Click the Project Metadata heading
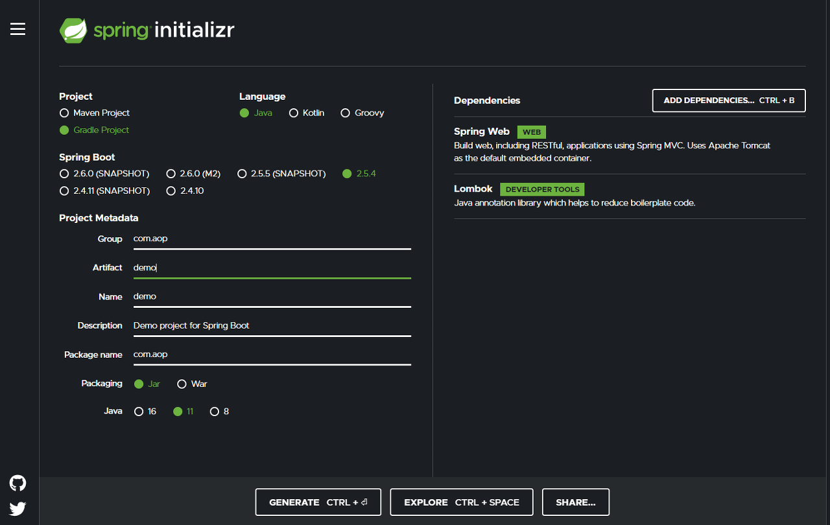Screen dimensions: 830x525 pos(99,218)
